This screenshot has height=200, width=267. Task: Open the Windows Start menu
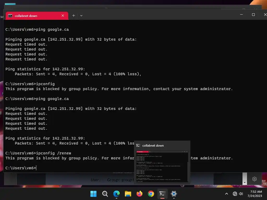[93, 194]
